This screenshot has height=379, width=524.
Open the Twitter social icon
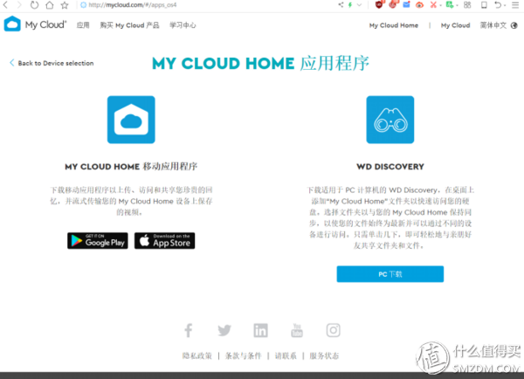224,331
